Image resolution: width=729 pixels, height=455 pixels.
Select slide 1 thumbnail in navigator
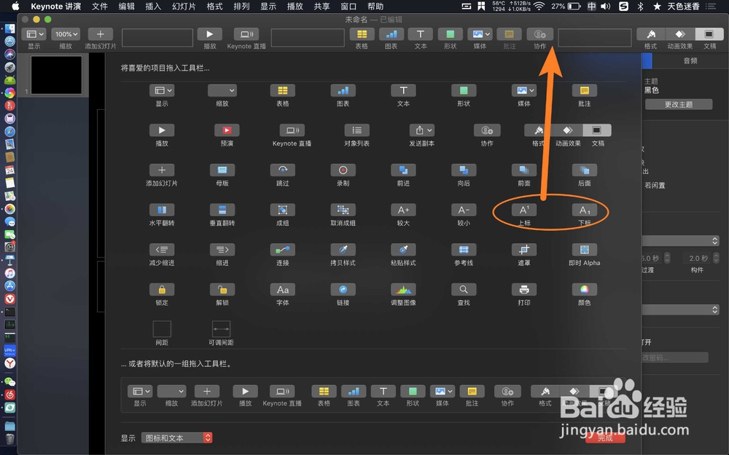[x=56, y=75]
